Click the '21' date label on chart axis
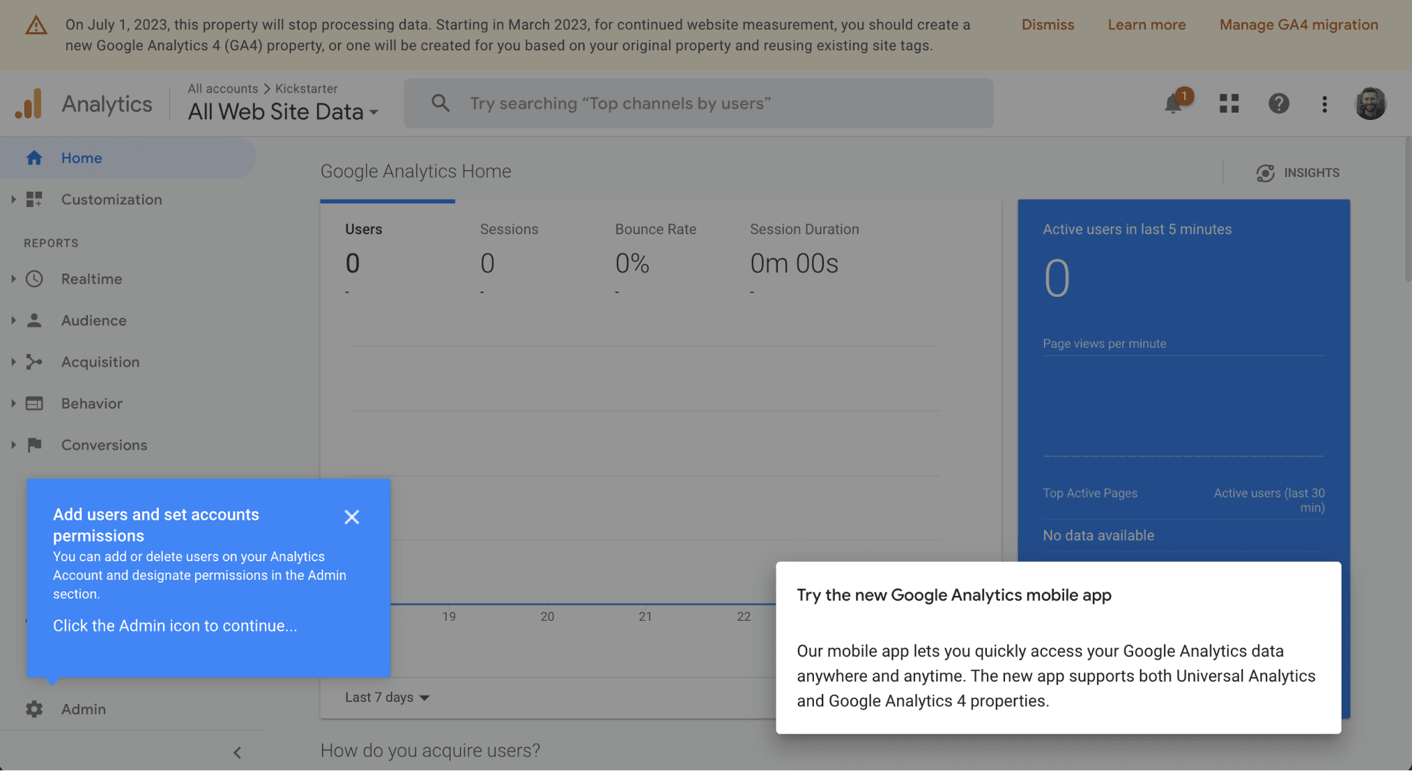Screen dimensions: 1412x771 (645, 616)
